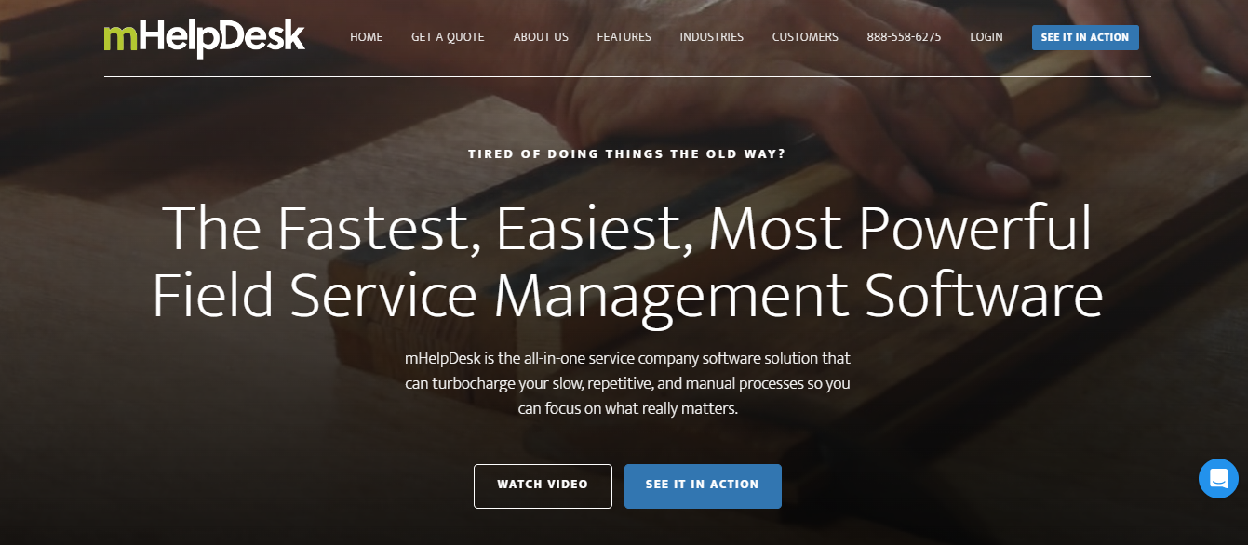Click the blue SEE IT IN ACTION hero button
The height and width of the screenshot is (545, 1248).
703,485
